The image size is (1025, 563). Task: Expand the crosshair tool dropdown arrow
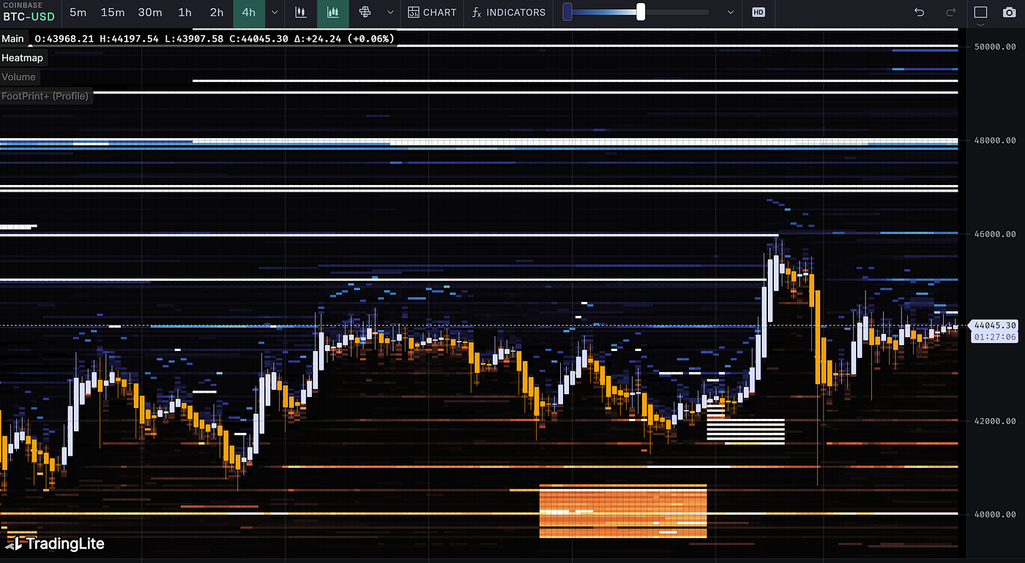point(389,12)
